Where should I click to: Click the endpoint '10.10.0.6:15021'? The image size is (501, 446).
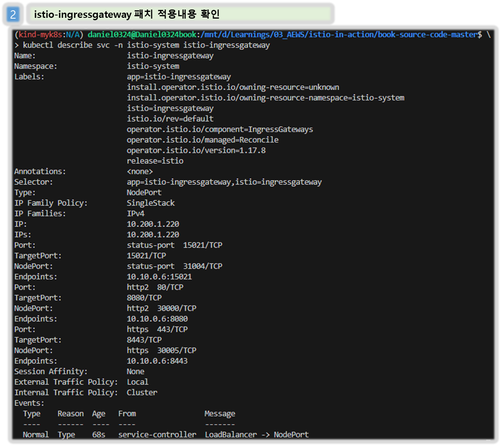click(x=159, y=276)
